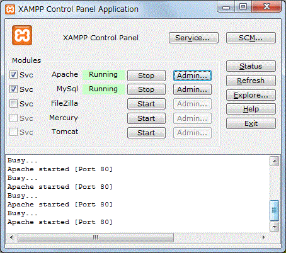Click the horizontal log scrollbar thumb
Image resolution: width=286 pixels, height=253 pixels.
(96, 237)
